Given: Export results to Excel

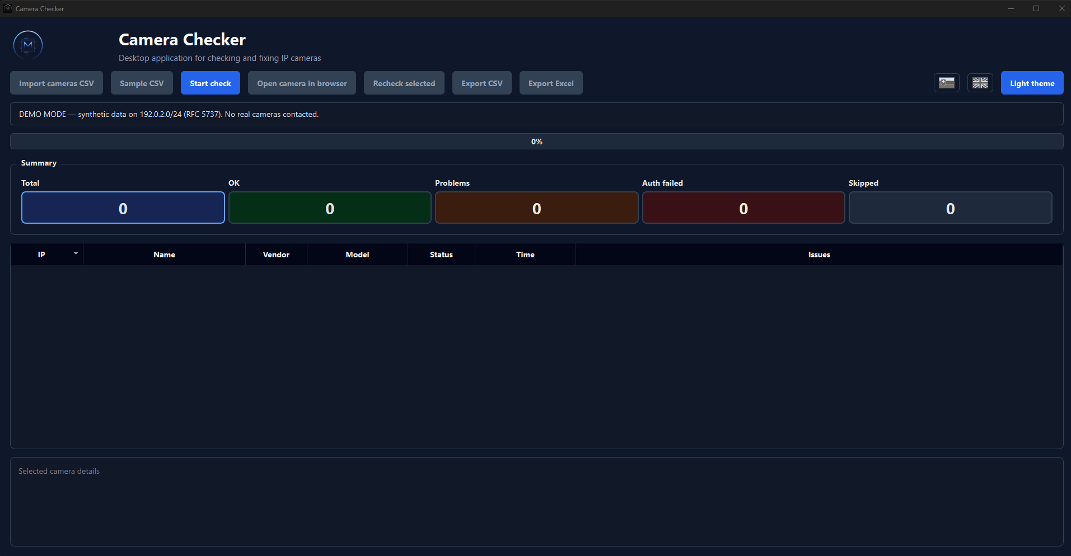Looking at the screenshot, I should pos(551,83).
